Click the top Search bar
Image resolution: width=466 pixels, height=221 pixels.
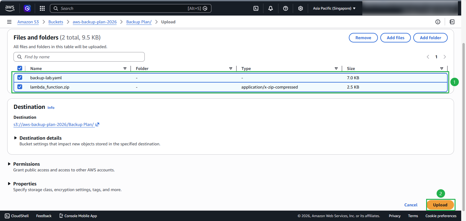point(131,8)
